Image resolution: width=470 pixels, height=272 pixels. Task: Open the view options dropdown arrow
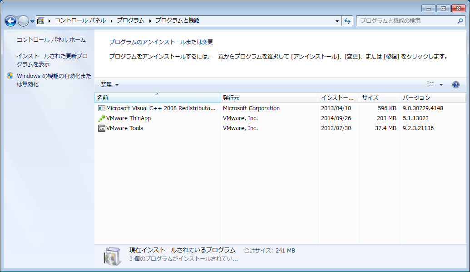[x=441, y=85]
